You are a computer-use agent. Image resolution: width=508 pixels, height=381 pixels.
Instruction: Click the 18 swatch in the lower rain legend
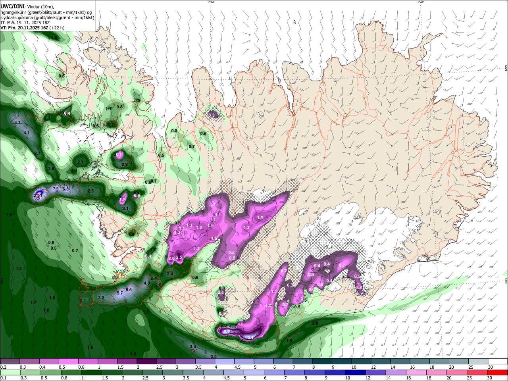click(x=437, y=372)
